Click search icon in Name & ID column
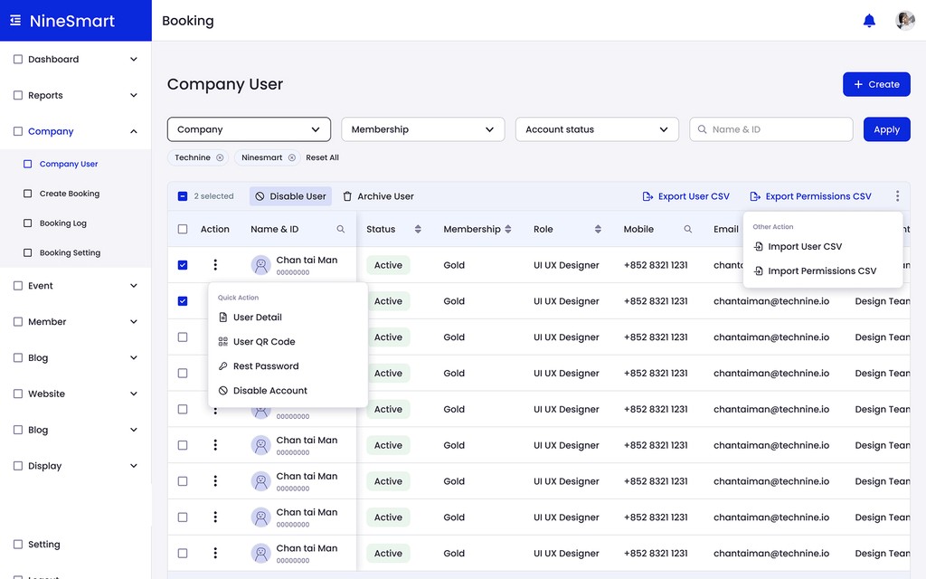The height and width of the screenshot is (579, 926). [x=341, y=230]
